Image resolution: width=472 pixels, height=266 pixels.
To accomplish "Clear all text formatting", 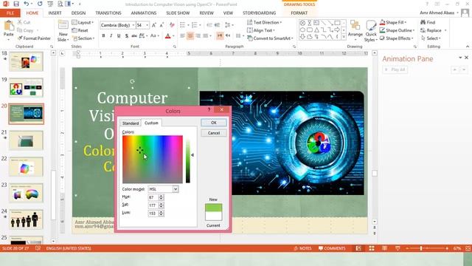I will pos(172,25).
